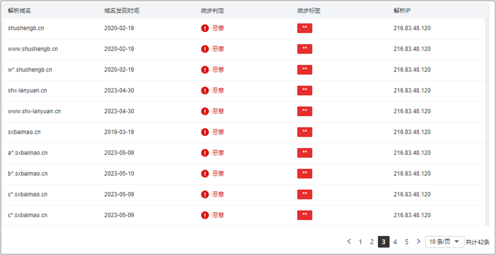Select page 4 in pagination

point(395,242)
